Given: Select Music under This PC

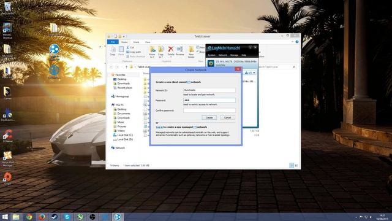Looking at the screenshot, I should click(x=121, y=122).
